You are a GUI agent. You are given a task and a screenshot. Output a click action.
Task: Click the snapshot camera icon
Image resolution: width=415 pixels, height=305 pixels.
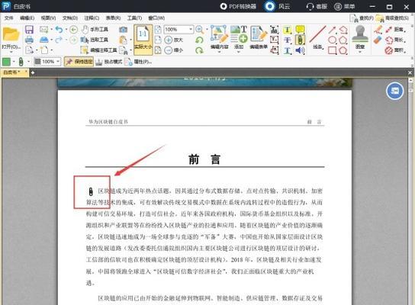(123, 30)
